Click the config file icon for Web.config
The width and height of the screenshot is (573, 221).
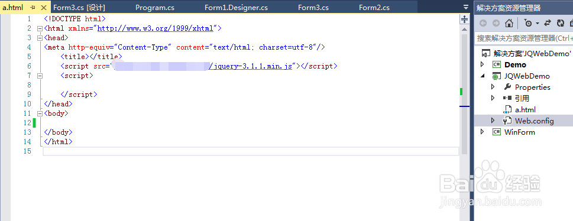click(507, 121)
